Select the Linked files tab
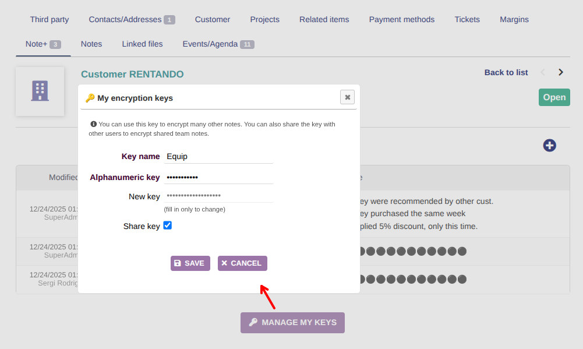The height and width of the screenshot is (349, 583). 142,44
